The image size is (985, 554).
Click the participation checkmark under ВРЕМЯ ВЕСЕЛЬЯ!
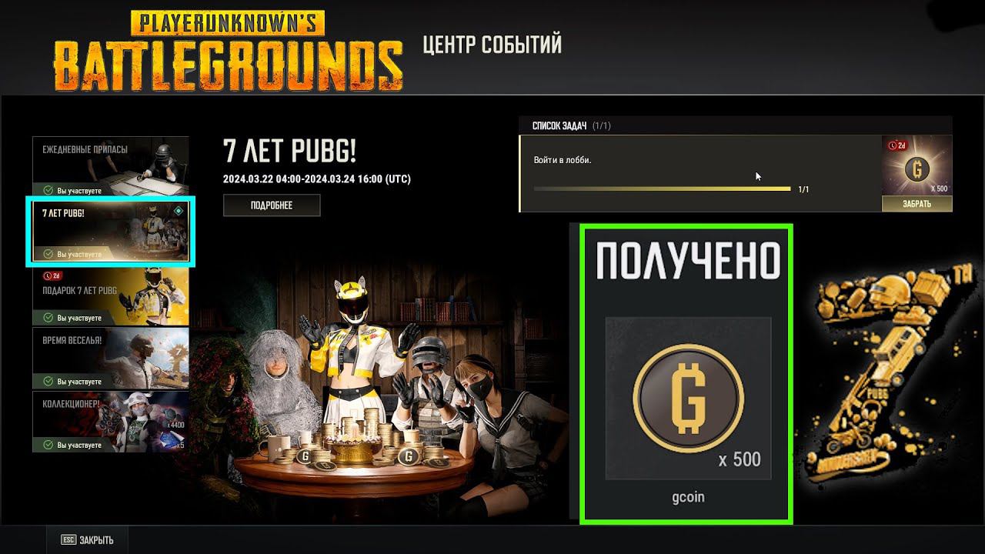click(x=48, y=382)
